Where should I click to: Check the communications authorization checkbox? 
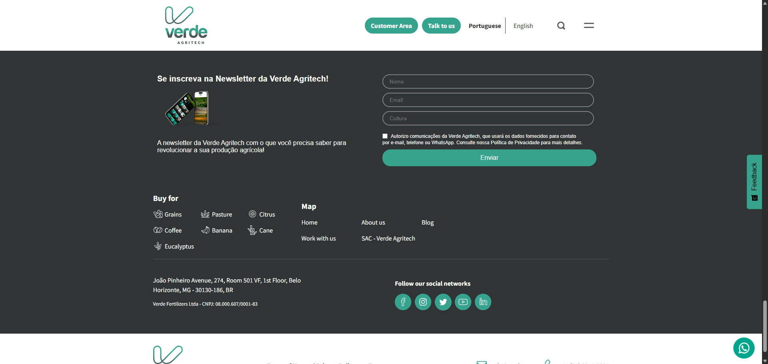tap(385, 136)
